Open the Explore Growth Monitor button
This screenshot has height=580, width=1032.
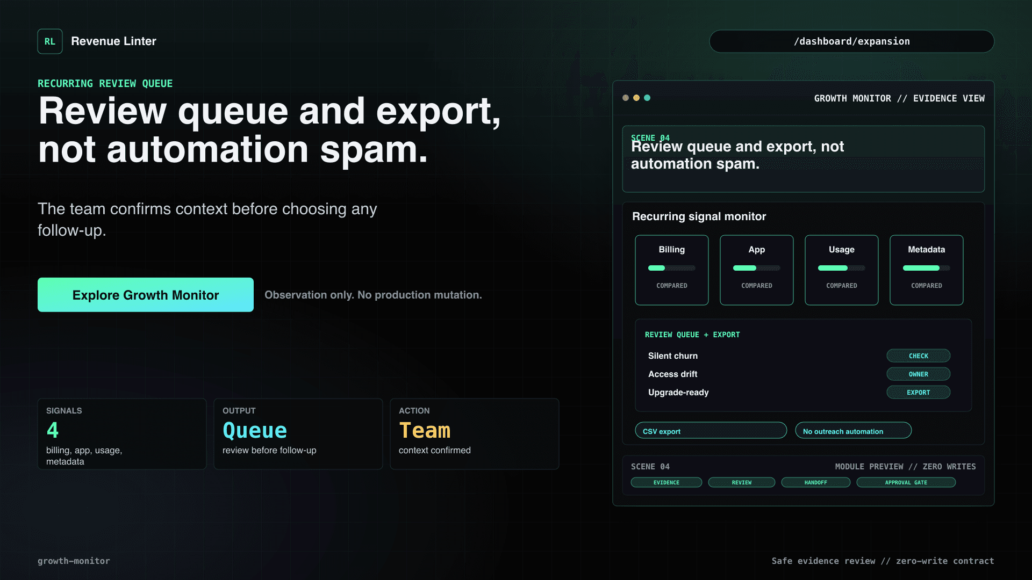146,295
